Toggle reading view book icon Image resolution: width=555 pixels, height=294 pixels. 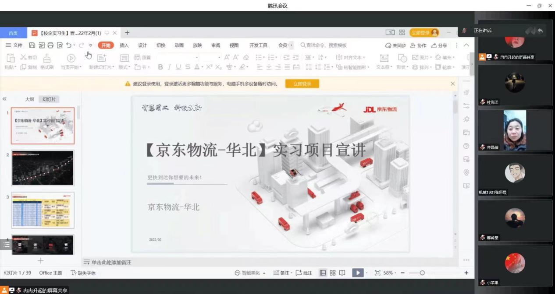click(x=342, y=273)
